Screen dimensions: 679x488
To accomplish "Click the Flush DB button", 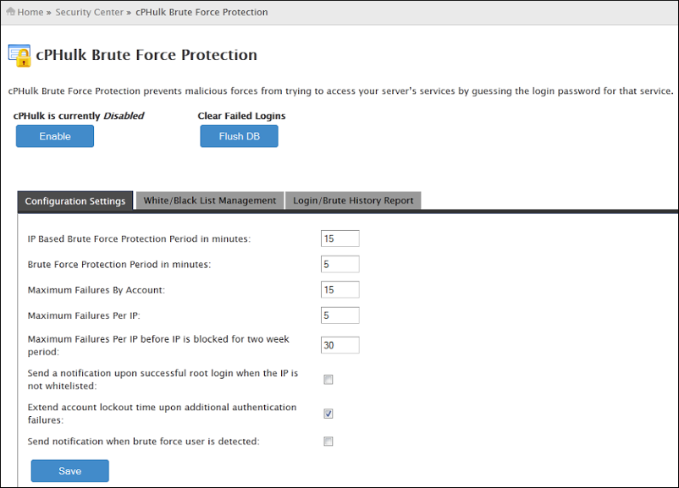I will 239,136.
